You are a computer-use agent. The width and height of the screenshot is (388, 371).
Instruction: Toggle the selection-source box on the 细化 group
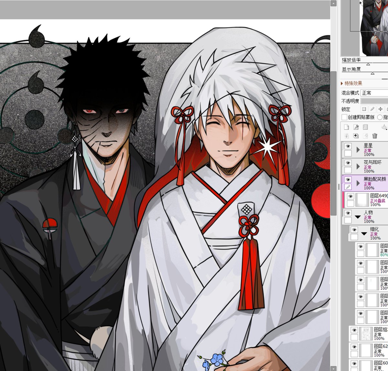point(354,237)
